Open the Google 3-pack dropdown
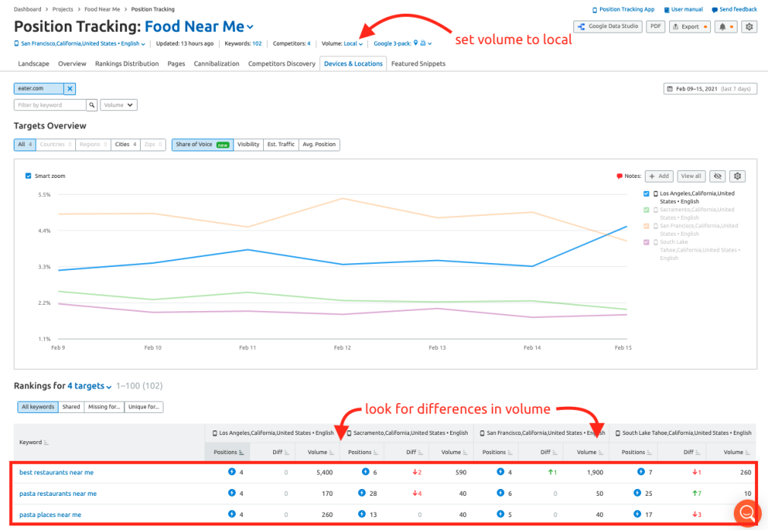 click(x=402, y=43)
